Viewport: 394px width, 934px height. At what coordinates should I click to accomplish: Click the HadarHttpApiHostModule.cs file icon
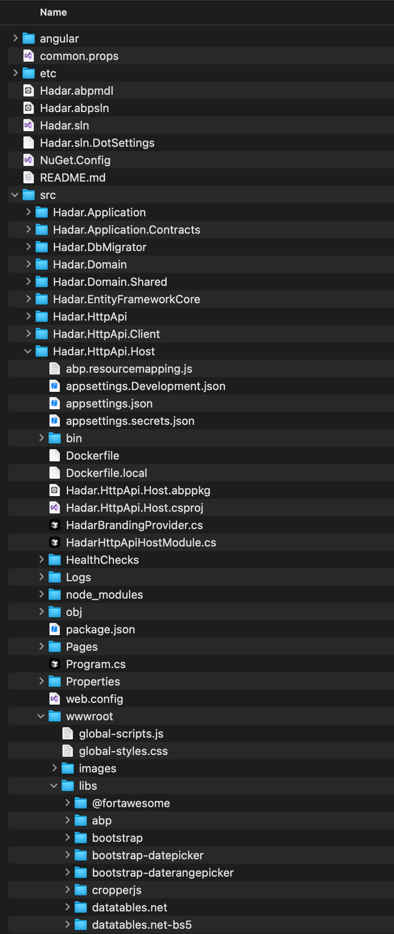point(55,542)
